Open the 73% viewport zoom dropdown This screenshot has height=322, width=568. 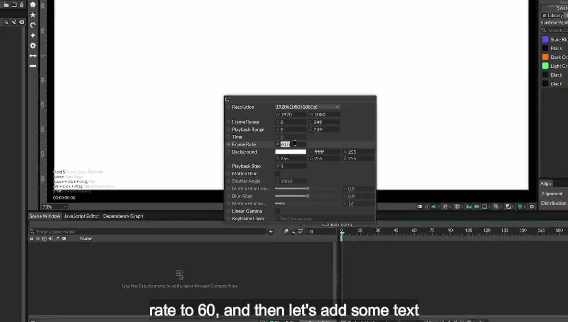coord(54,207)
